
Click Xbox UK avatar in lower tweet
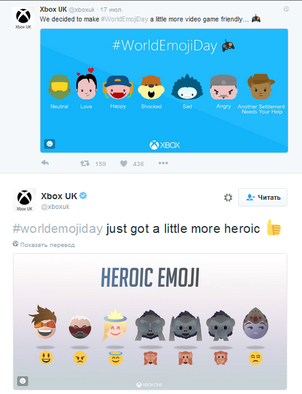pos(25,200)
